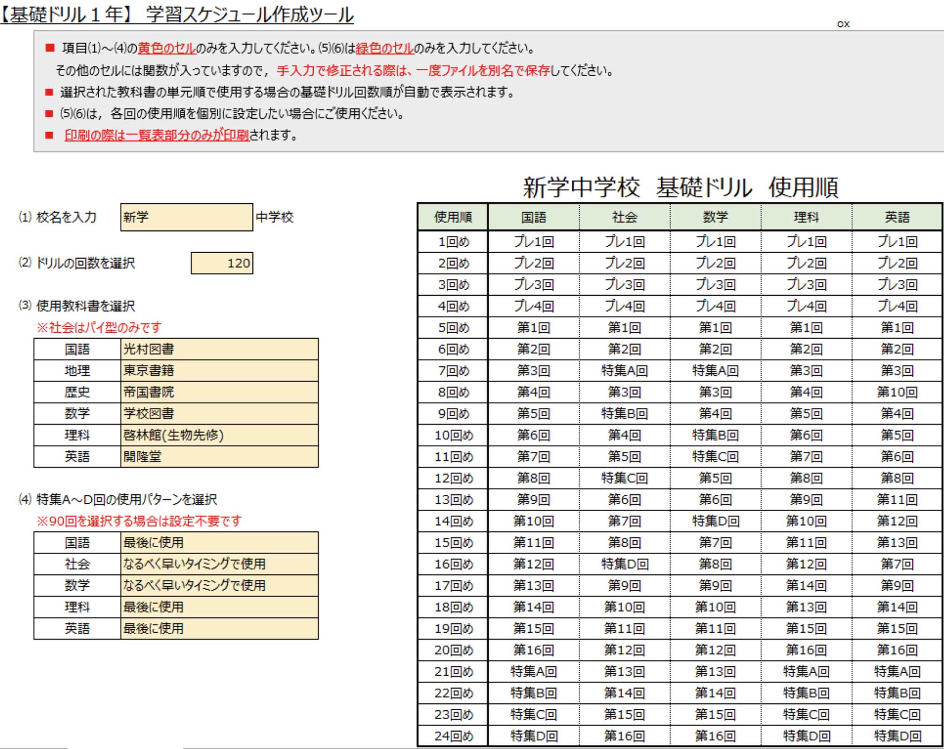
Task: Select the 数学 column header in schedule table
Action: (715, 217)
